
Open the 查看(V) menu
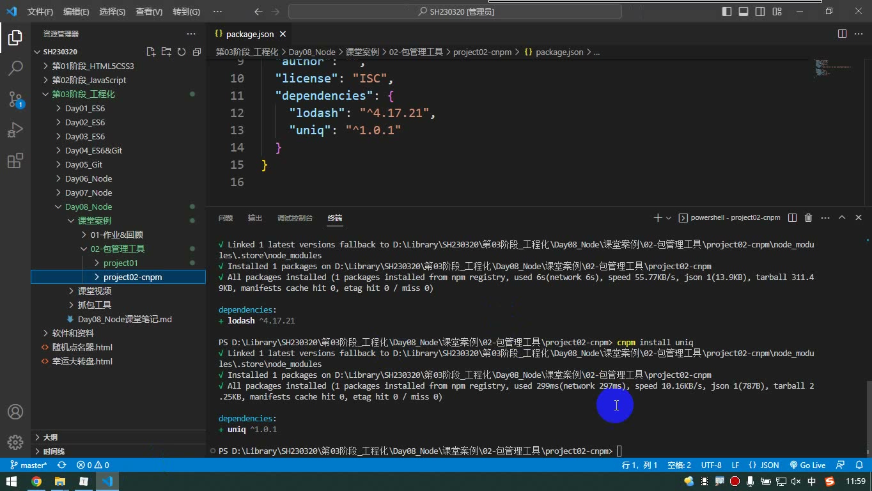149,12
